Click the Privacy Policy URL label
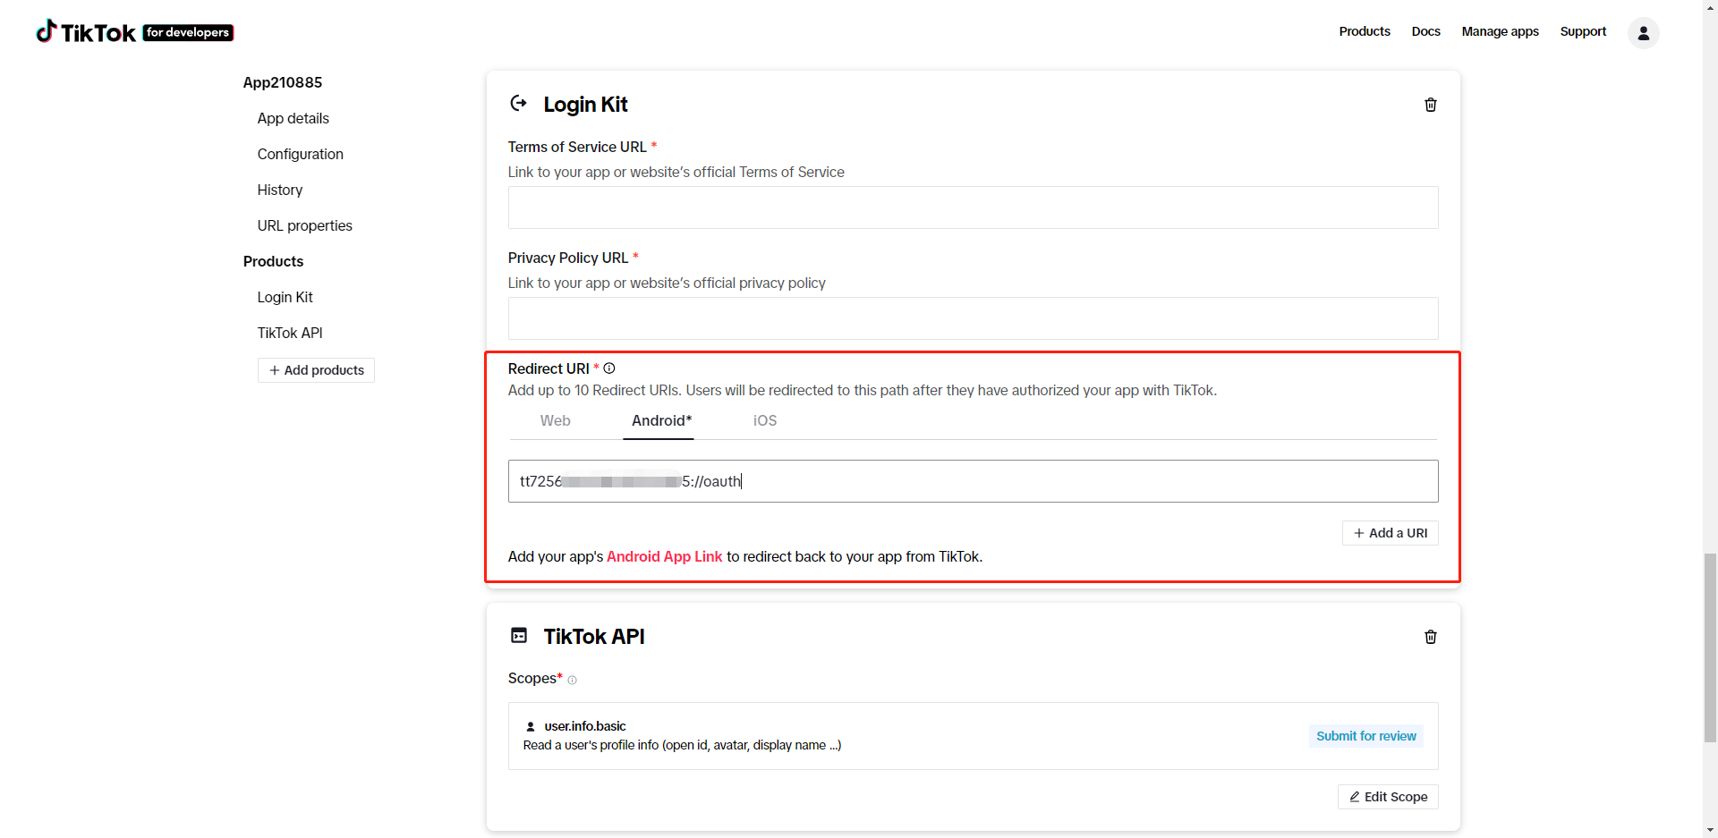 [x=568, y=258]
